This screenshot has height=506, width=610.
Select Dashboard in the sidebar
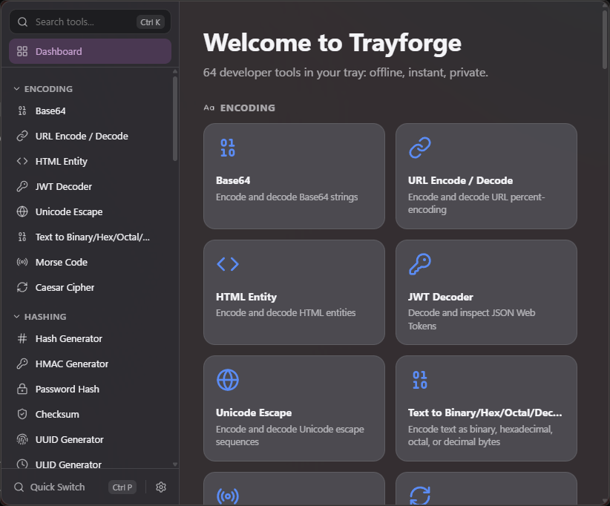(91, 51)
